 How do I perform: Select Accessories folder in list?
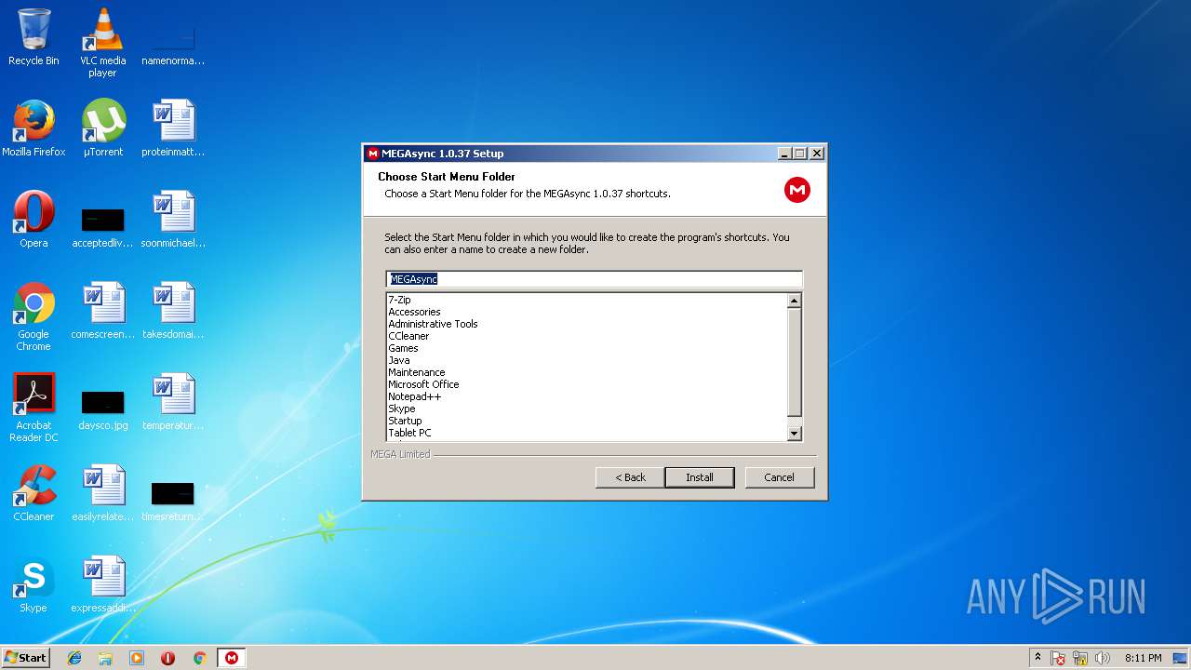point(587,312)
